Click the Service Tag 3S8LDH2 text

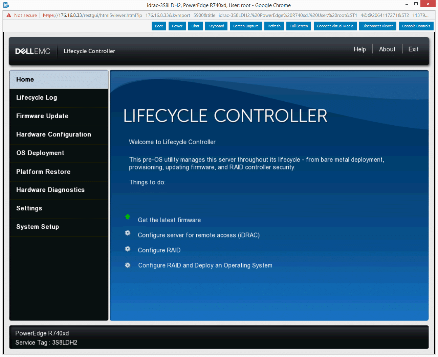(x=46, y=342)
